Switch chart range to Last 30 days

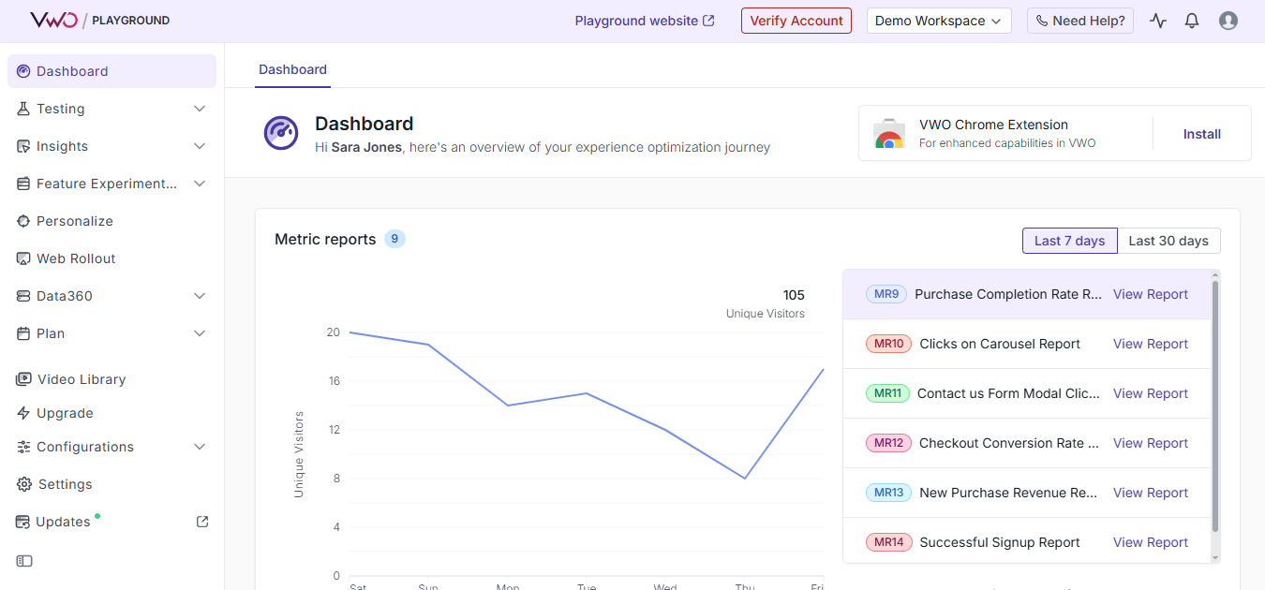[1168, 241]
